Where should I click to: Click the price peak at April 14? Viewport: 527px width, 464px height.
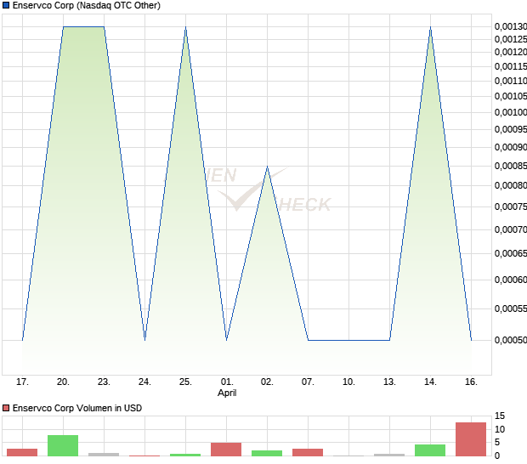[431, 27]
